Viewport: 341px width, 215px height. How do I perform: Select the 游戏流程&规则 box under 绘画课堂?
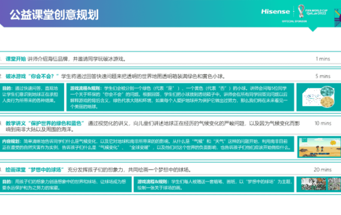pyautogui.click(x=214, y=185)
